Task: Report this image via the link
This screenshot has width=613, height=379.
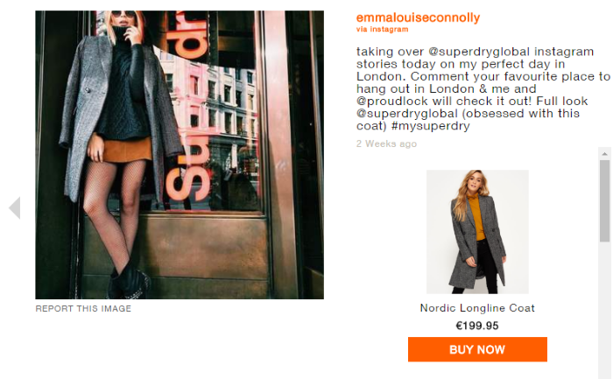Action: coord(83,309)
